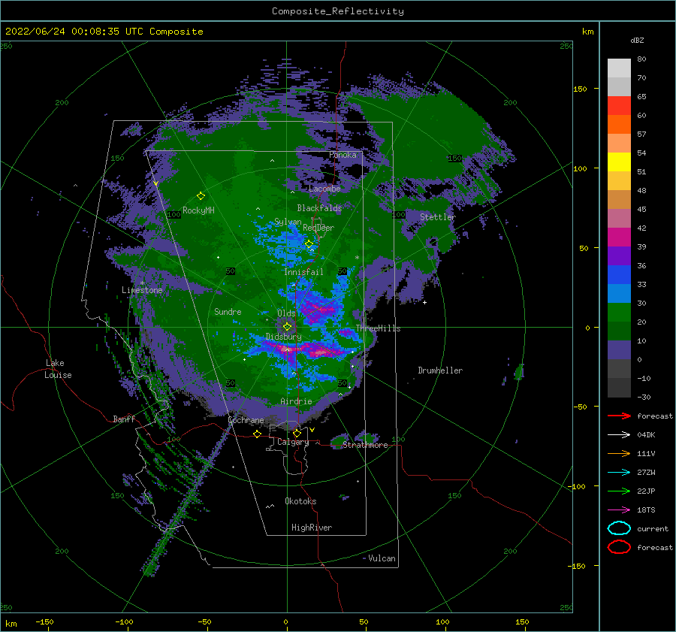Viewport: 676px width, 632px height.
Task: Click the bright yellow legend swatch above 51
Action: [x=619, y=162]
